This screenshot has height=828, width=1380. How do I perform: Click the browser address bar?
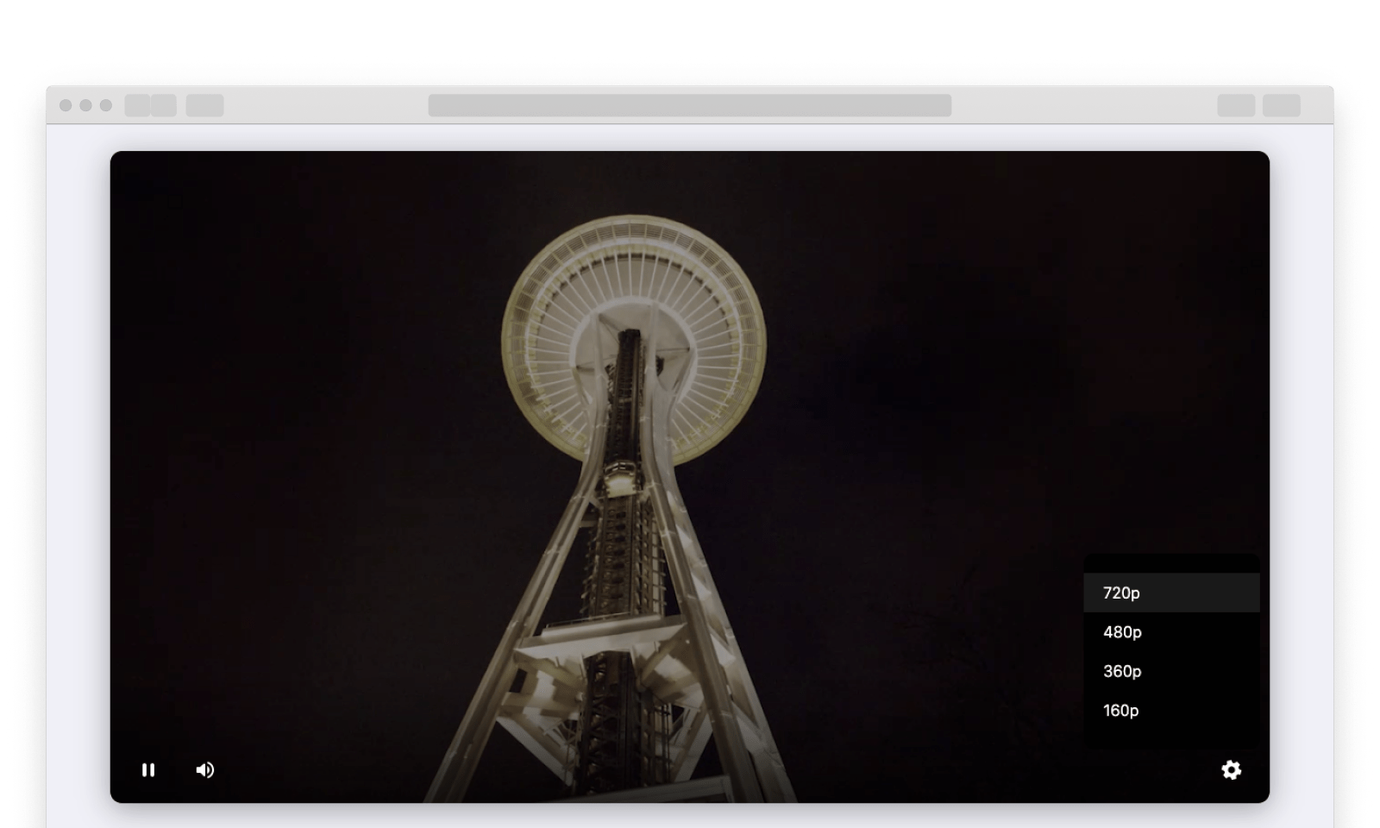[x=689, y=105]
